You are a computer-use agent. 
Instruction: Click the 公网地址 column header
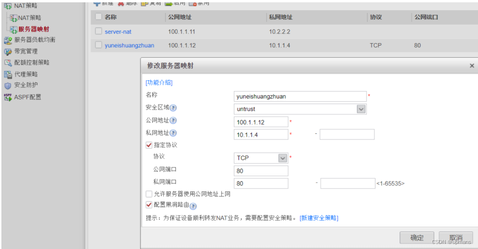[x=180, y=17]
